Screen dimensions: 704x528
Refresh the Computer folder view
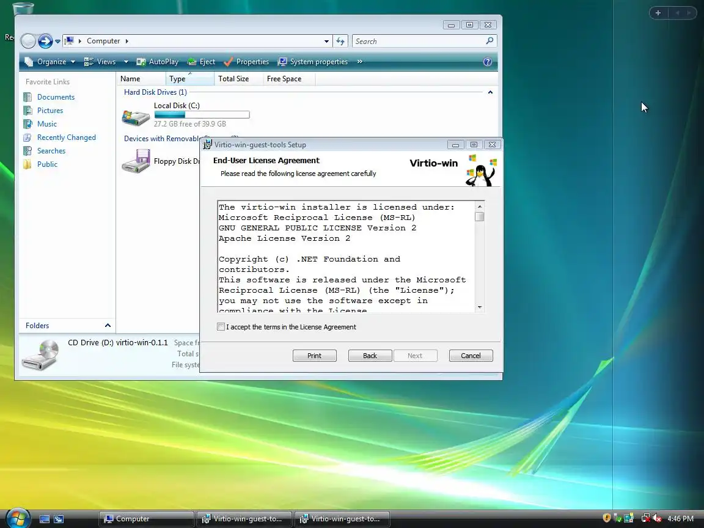tap(340, 42)
